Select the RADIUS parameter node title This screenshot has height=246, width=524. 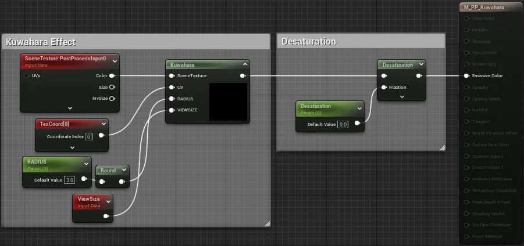(37, 162)
